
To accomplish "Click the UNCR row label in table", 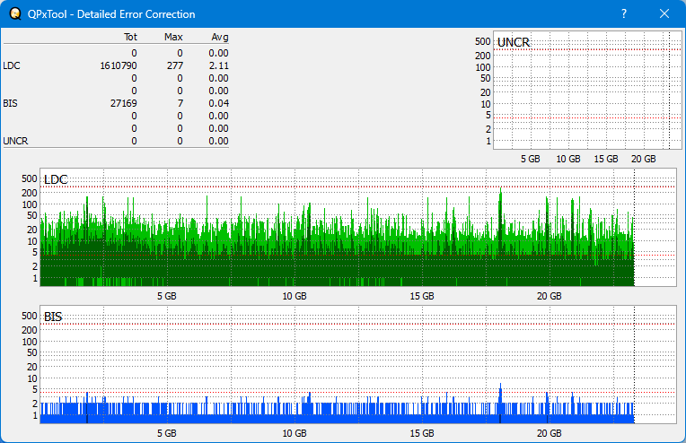I will point(15,141).
